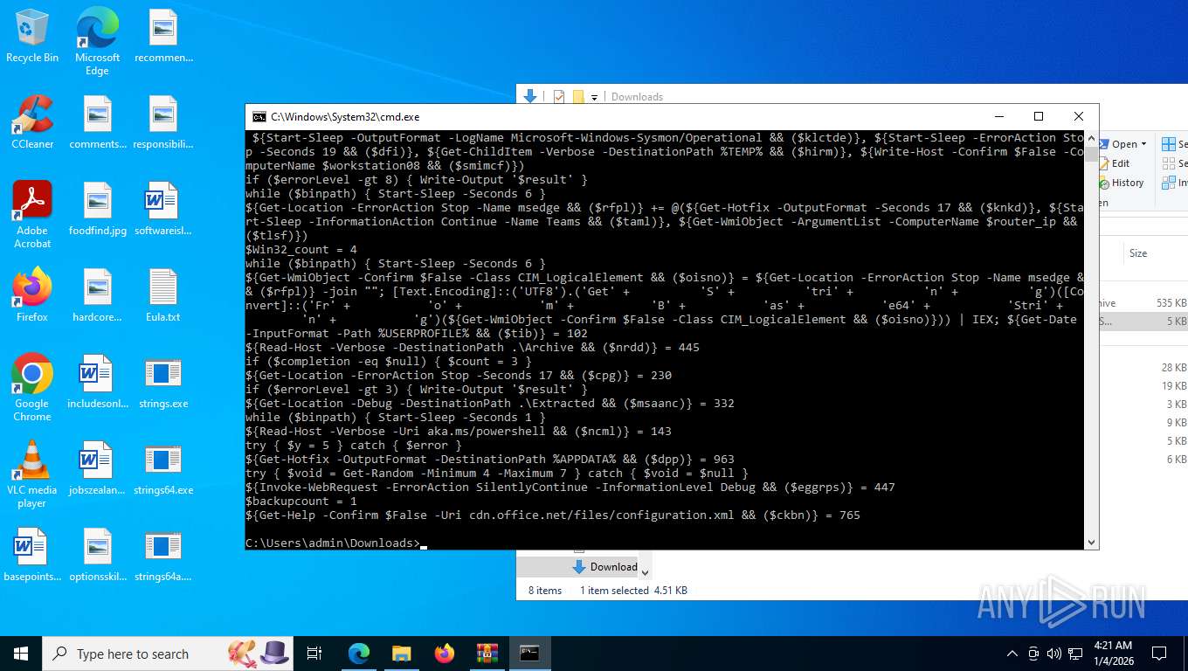Screen dimensions: 1188x671
Task: Open Adobe Acrobat desktop shortcut
Action: pos(32,215)
